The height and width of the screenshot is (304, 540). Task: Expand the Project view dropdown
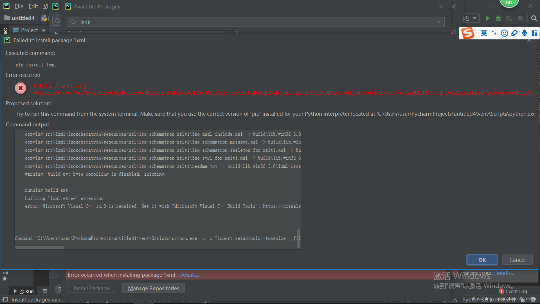click(44, 30)
